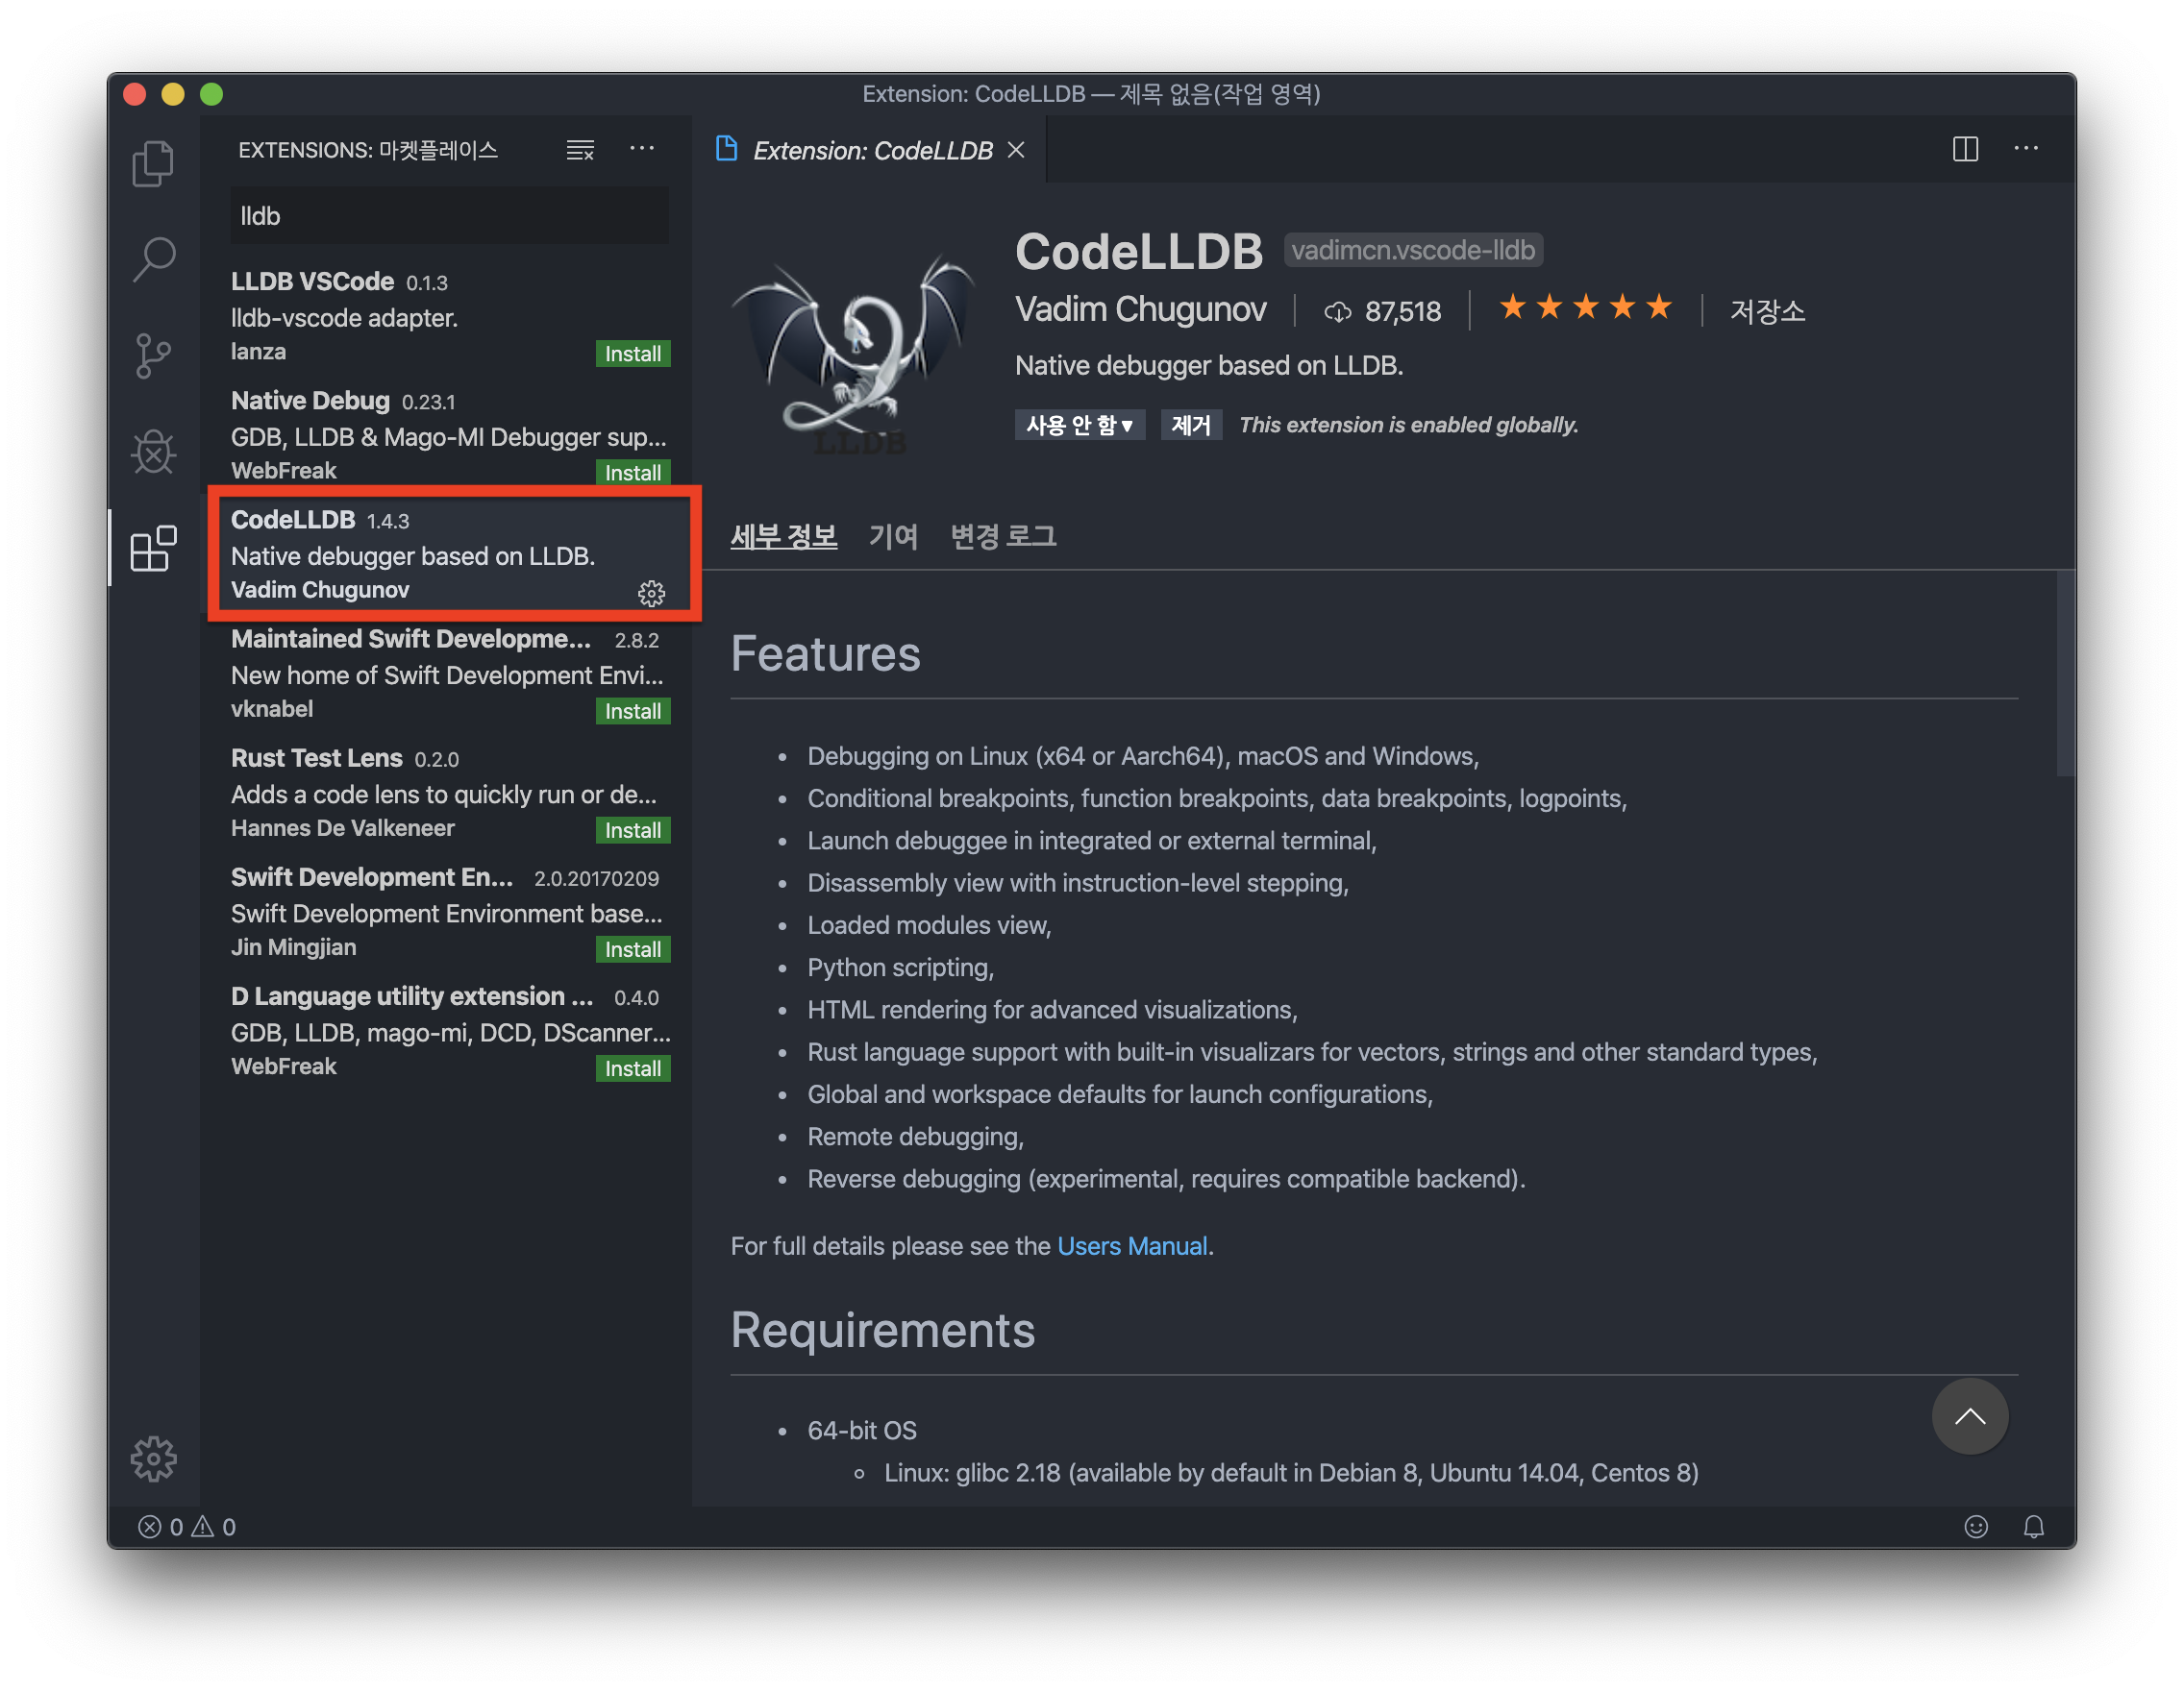This screenshot has width=2184, height=1691.
Task: Open the Debug view bug icon
Action: tap(153, 452)
